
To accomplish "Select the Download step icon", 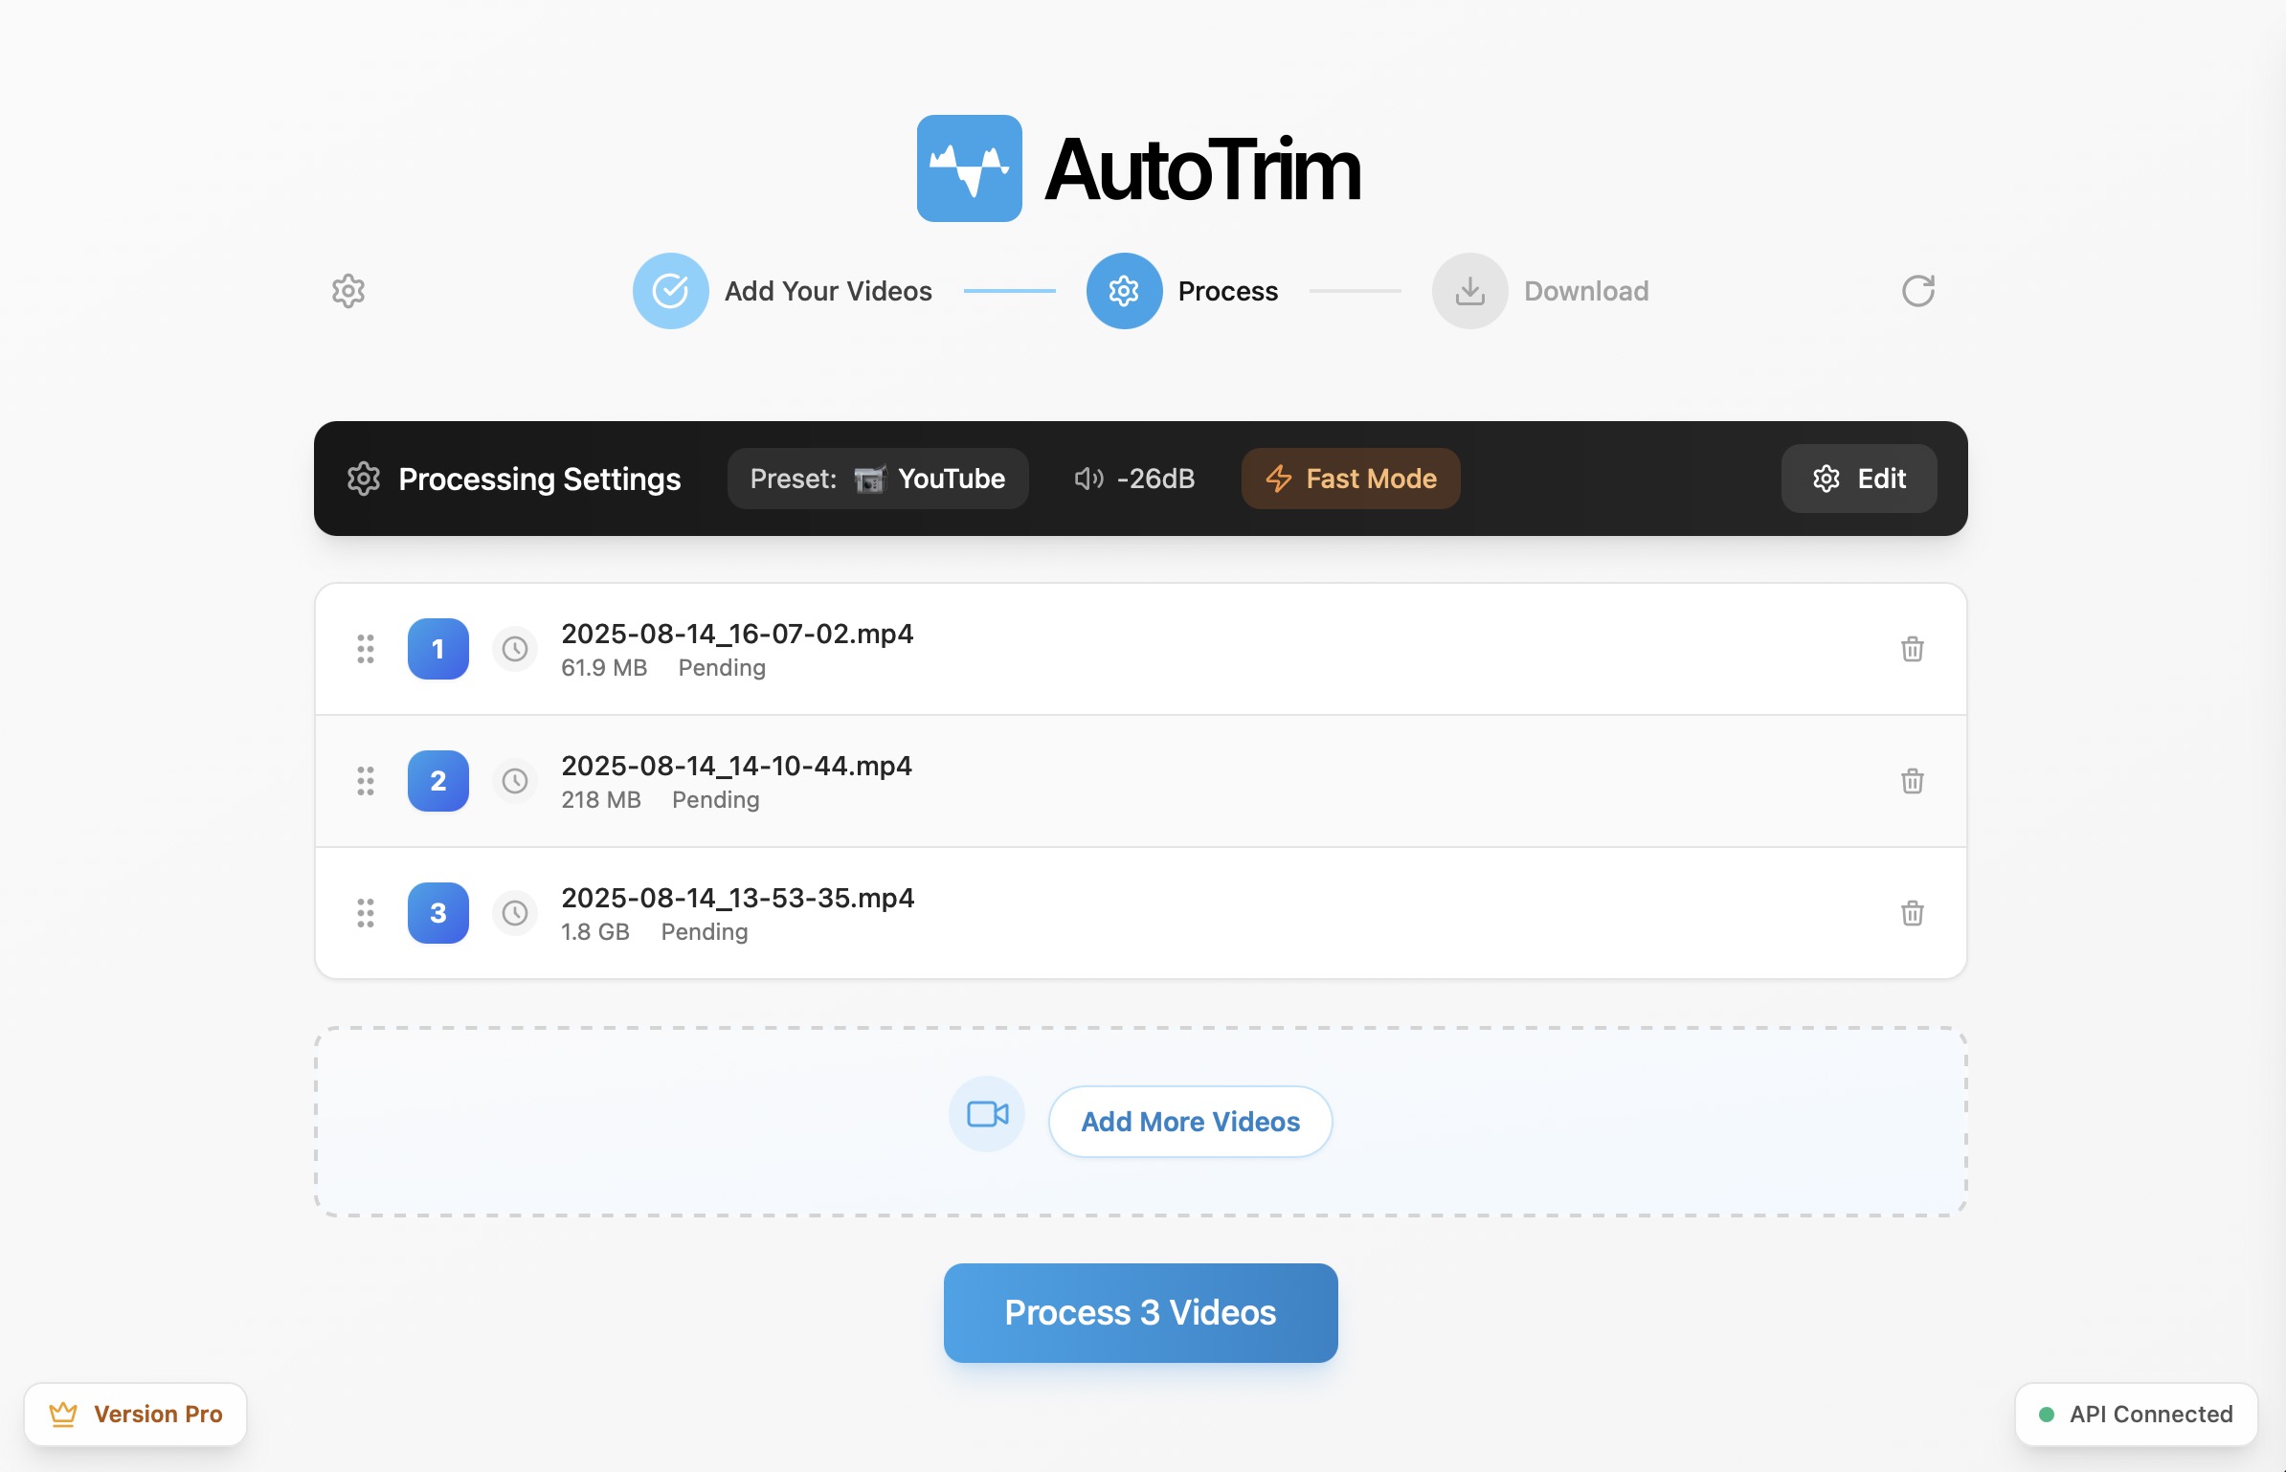I will (1469, 291).
